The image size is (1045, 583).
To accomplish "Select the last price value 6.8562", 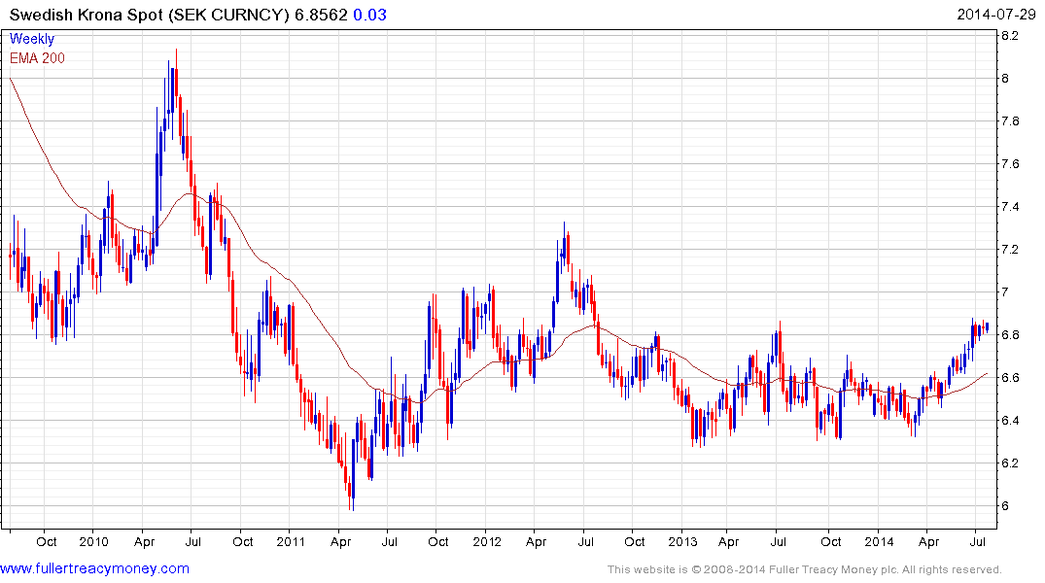I will [321, 15].
